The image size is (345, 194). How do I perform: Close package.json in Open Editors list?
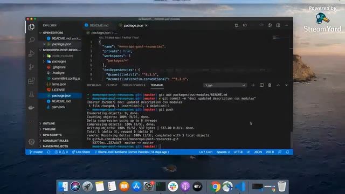44,44
